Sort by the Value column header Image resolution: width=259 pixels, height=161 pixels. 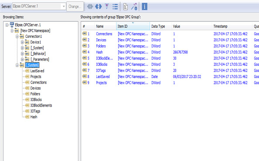pos(191,27)
